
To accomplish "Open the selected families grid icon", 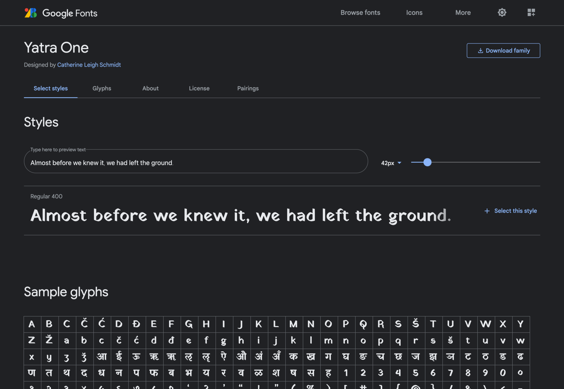I will (531, 12).
